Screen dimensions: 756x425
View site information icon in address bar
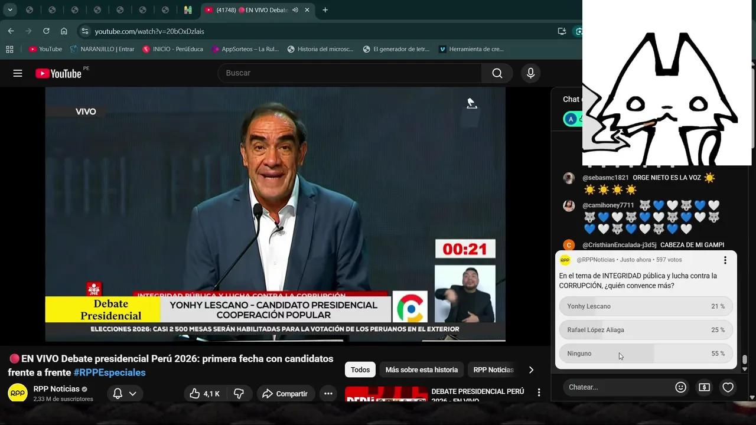tap(84, 31)
